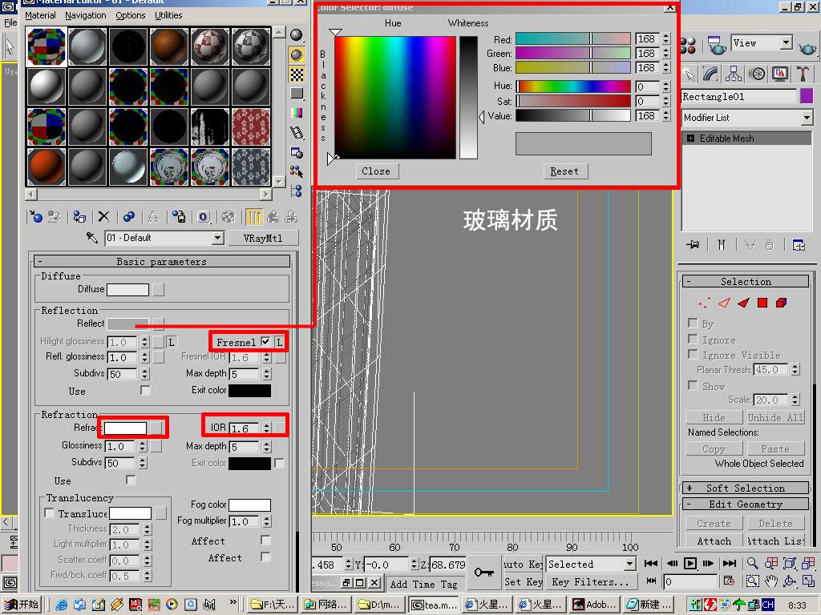
Task: Click the Make Material Copy icon
Action: [x=129, y=216]
